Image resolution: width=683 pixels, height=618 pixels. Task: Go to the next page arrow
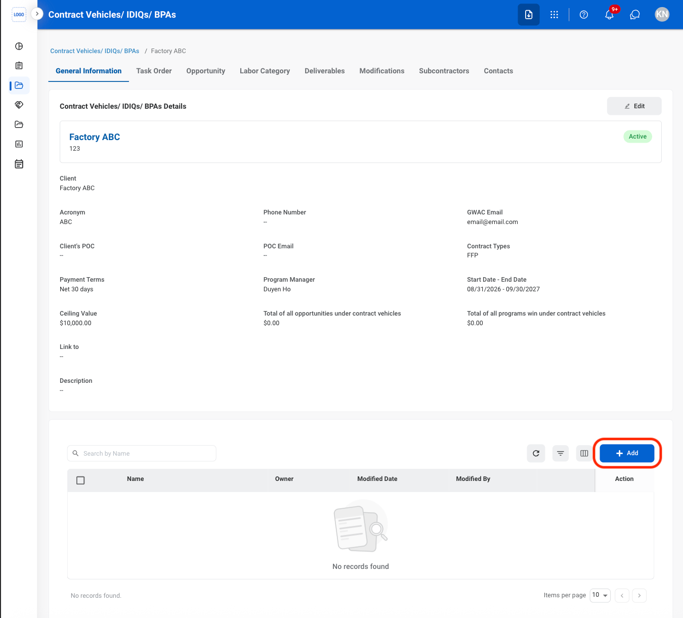point(639,595)
